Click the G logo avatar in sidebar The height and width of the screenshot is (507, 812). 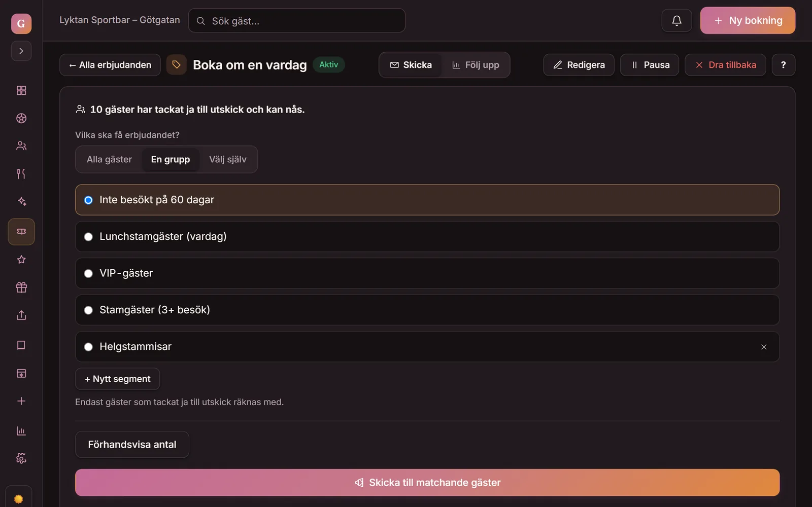21,23
